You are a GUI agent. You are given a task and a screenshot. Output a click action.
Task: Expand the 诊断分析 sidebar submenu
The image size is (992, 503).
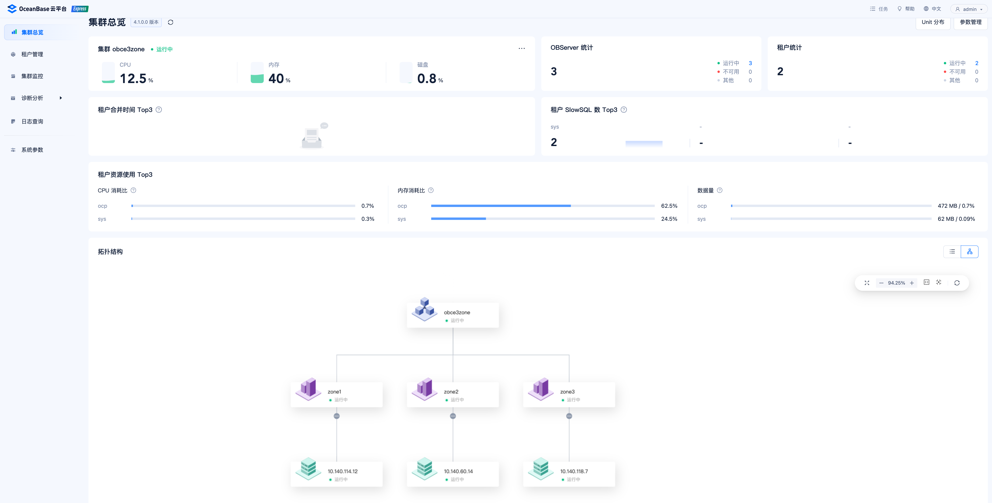click(60, 98)
